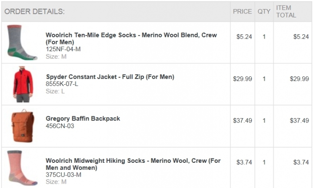Click the red jacket product image
Image resolution: width=313 pixels, height=188 pixels.
click(x=23, y=84)
